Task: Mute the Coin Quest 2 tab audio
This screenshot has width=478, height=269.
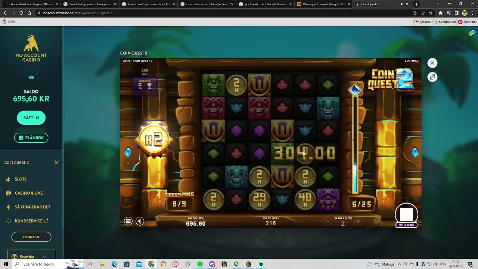Action: (x=401, y=4)
